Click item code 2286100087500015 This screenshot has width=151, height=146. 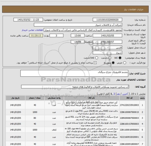[x=129, y=112]
